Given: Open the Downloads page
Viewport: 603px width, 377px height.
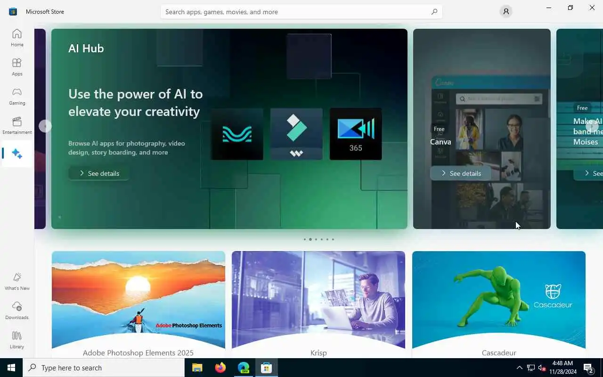Looking at the screenshot, I should (17, 311).
